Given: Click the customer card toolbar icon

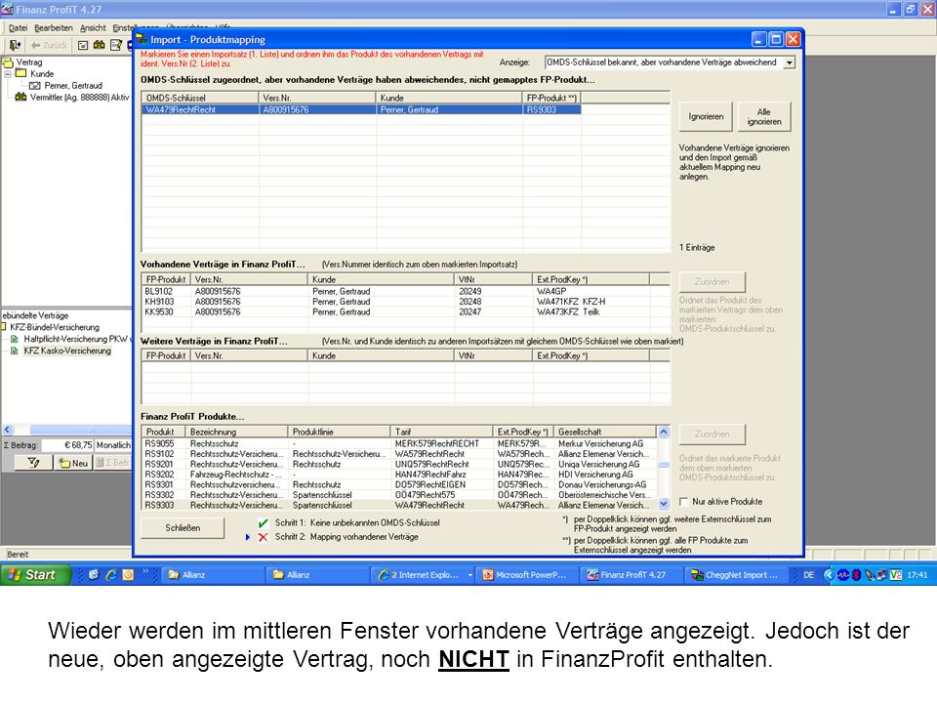Looking at the screenshot, I should [x=83, y=46].
